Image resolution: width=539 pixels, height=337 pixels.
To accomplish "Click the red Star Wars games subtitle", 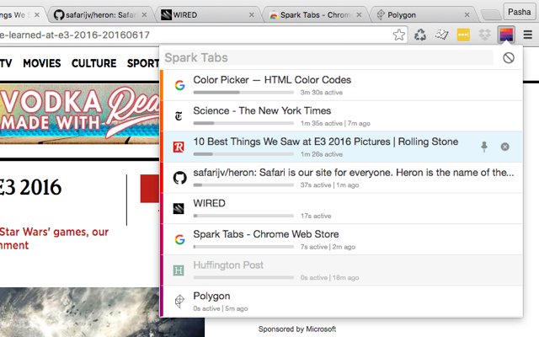I will pyautogui.click(x=54, y=238).
